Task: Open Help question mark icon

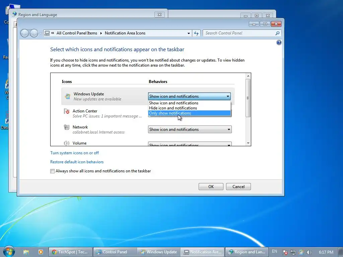Action: 279,42
